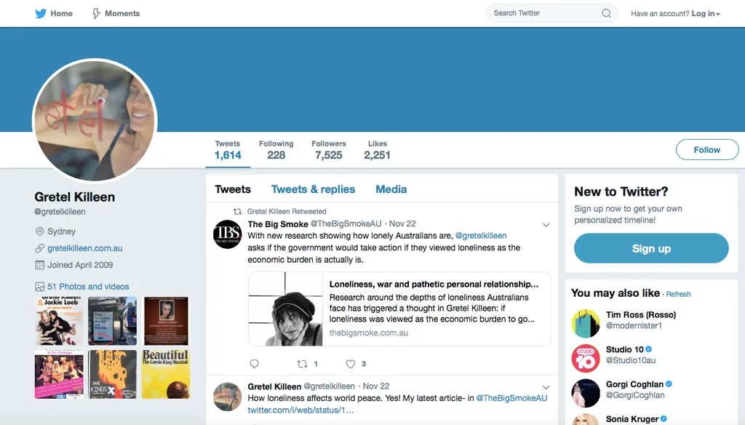Expand options chevron on Gretel Killeen Nov 22 tweet

click(x=546, y=387)
